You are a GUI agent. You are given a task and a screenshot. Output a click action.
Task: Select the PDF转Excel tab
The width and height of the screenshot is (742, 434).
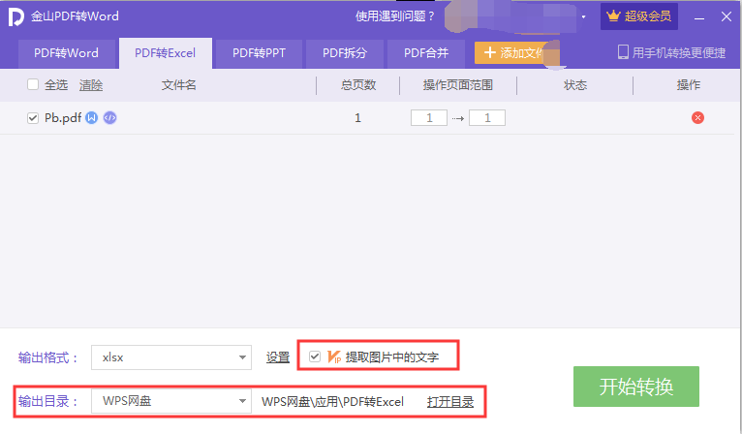[x=165, y=53]
